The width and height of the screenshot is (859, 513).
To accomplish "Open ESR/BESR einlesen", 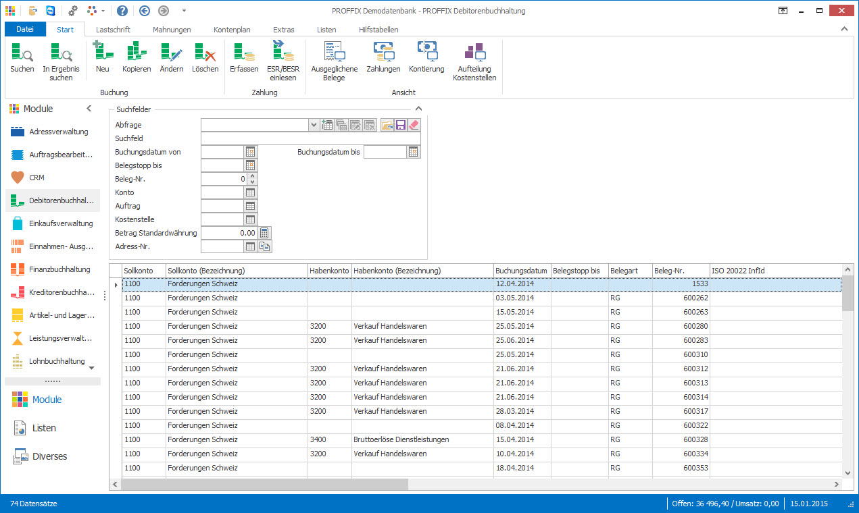I will click(x=281, y=61).
